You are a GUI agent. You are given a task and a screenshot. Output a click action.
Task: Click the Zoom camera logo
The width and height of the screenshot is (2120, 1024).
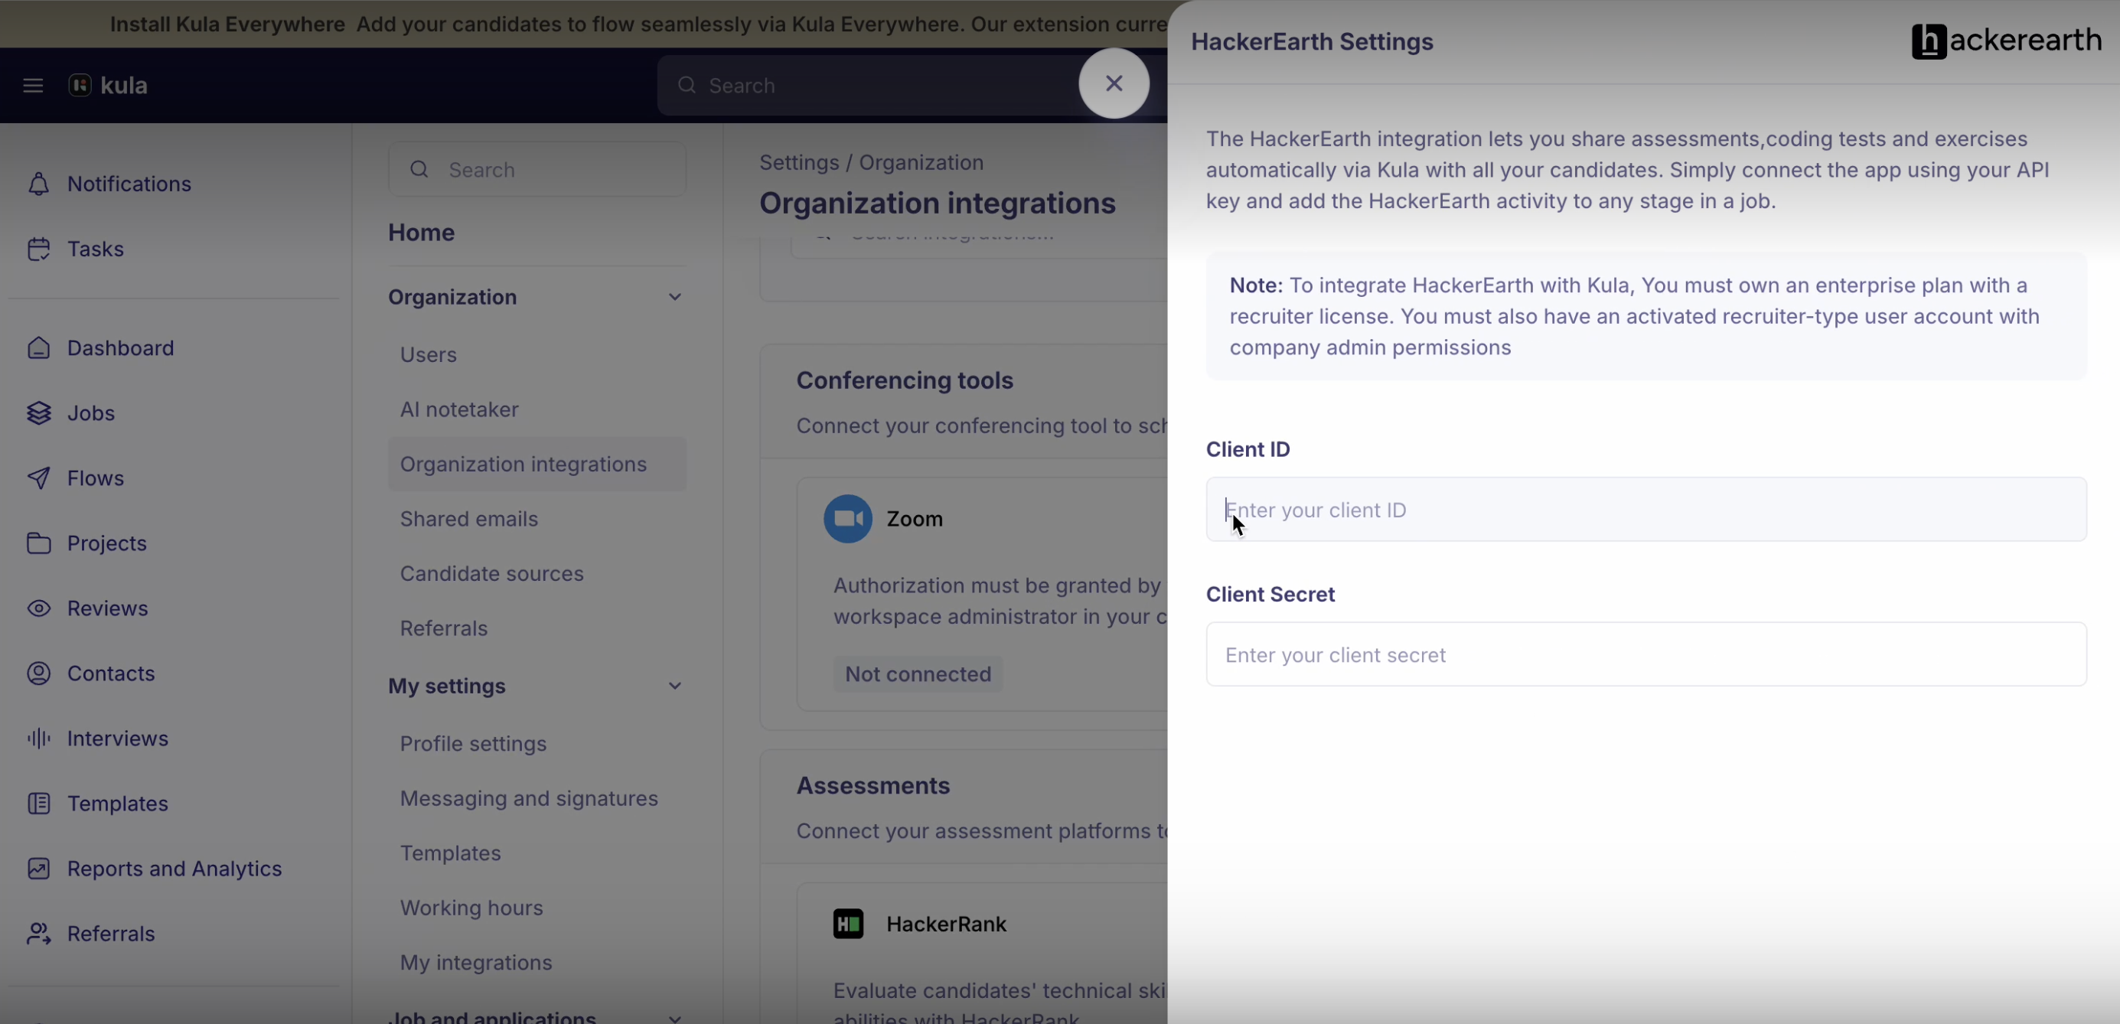tap(848, 519)
